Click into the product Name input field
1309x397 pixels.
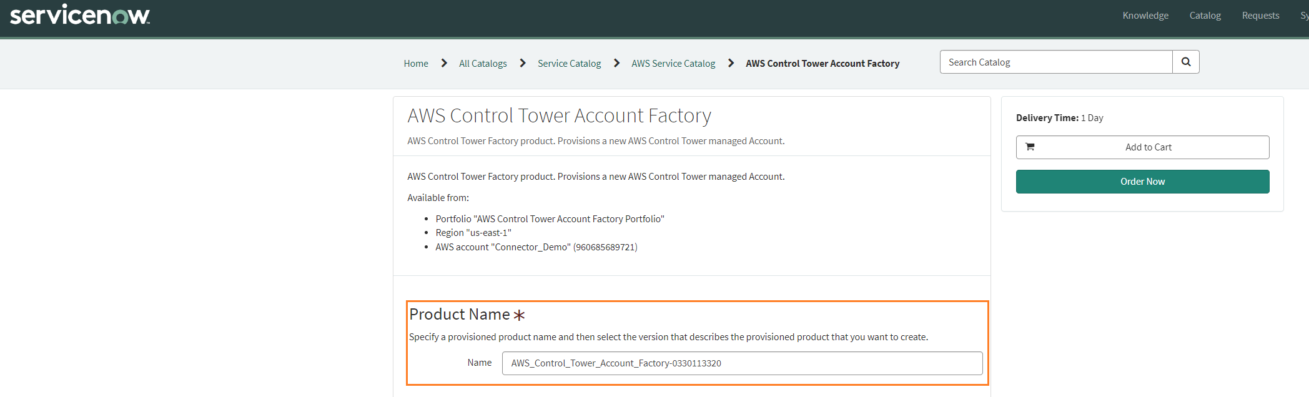tap(742, 363)
